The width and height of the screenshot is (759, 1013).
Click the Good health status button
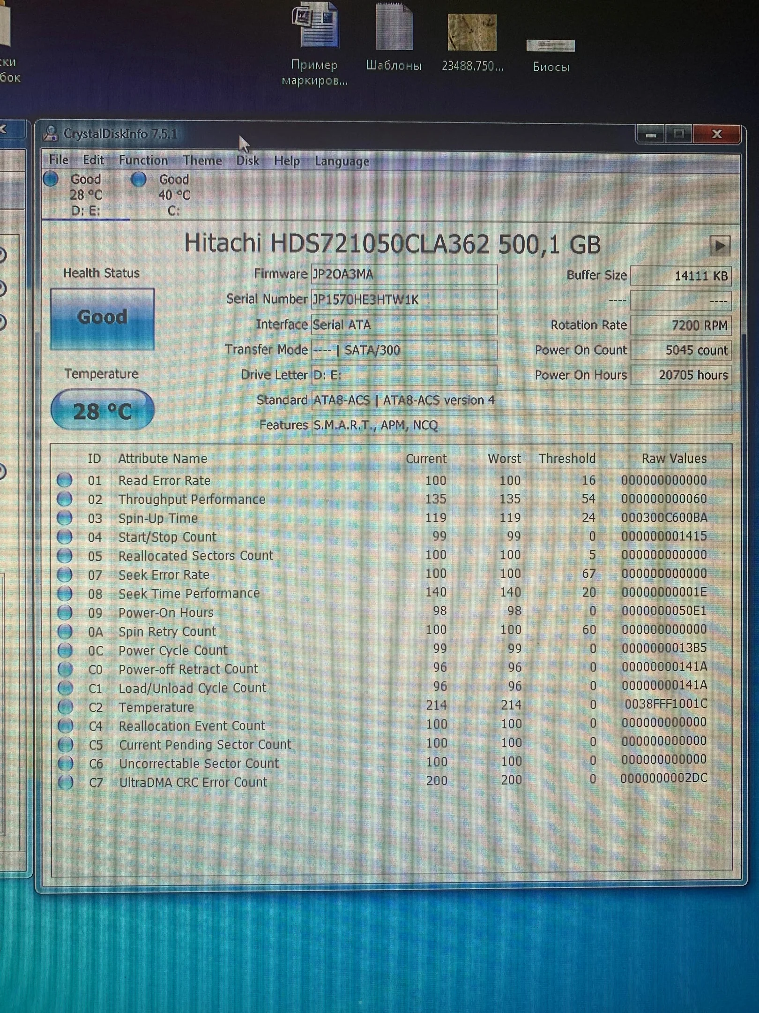(102, 318)
